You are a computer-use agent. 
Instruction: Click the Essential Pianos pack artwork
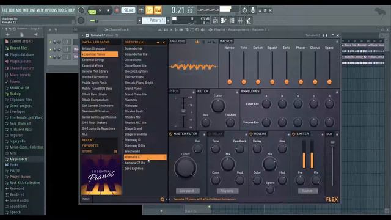click(x=101, y=175)
